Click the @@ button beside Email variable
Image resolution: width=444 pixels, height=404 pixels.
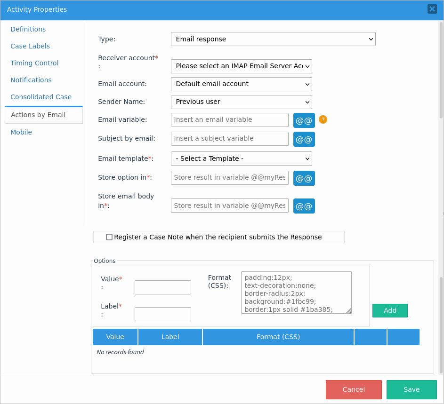[x=304, y=120]
